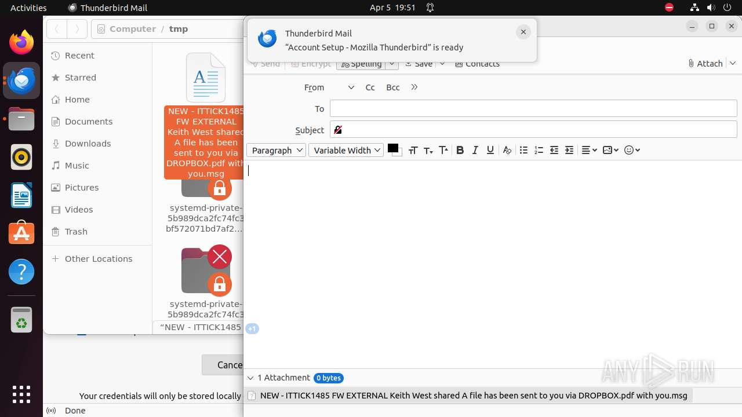This screenshot has width=742, height=417.
Task: Select the .msg document file icon in Files
Action: (x=205, y=78)
